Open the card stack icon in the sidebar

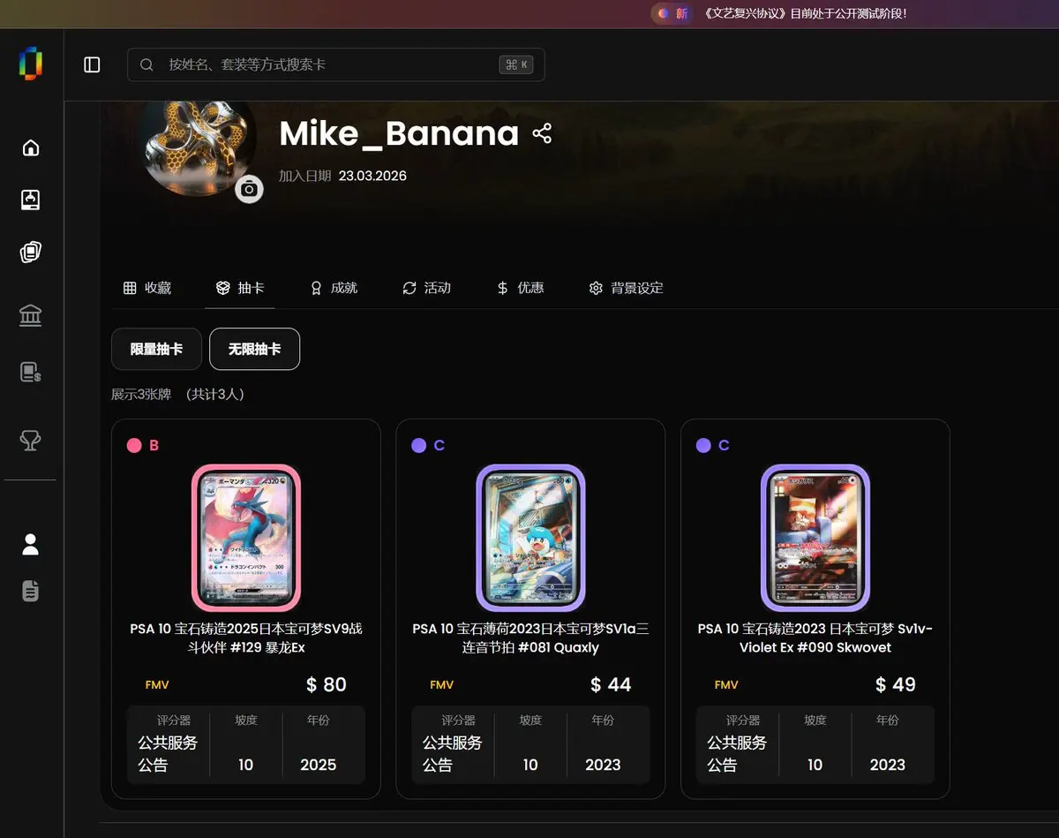click(x=31, y=253)
